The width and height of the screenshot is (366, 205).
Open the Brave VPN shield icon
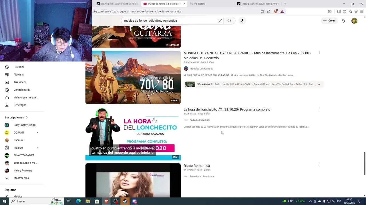coord(356,11)
